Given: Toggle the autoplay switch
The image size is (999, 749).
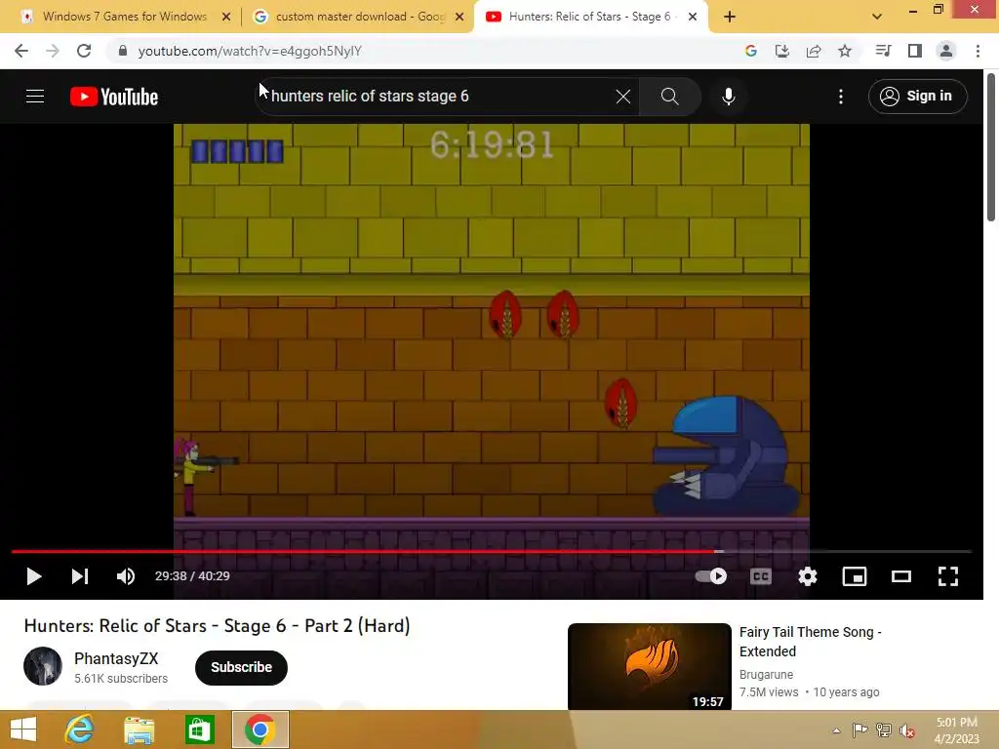Looking at the screenshot, I should [711, 576].
